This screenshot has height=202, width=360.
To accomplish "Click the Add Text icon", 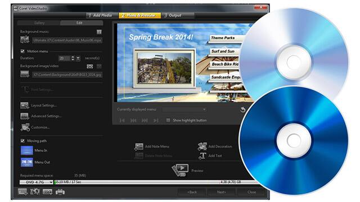I will [x=202, y=156].
